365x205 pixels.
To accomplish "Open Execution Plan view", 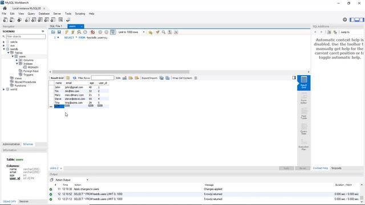I will click(304, 145).
